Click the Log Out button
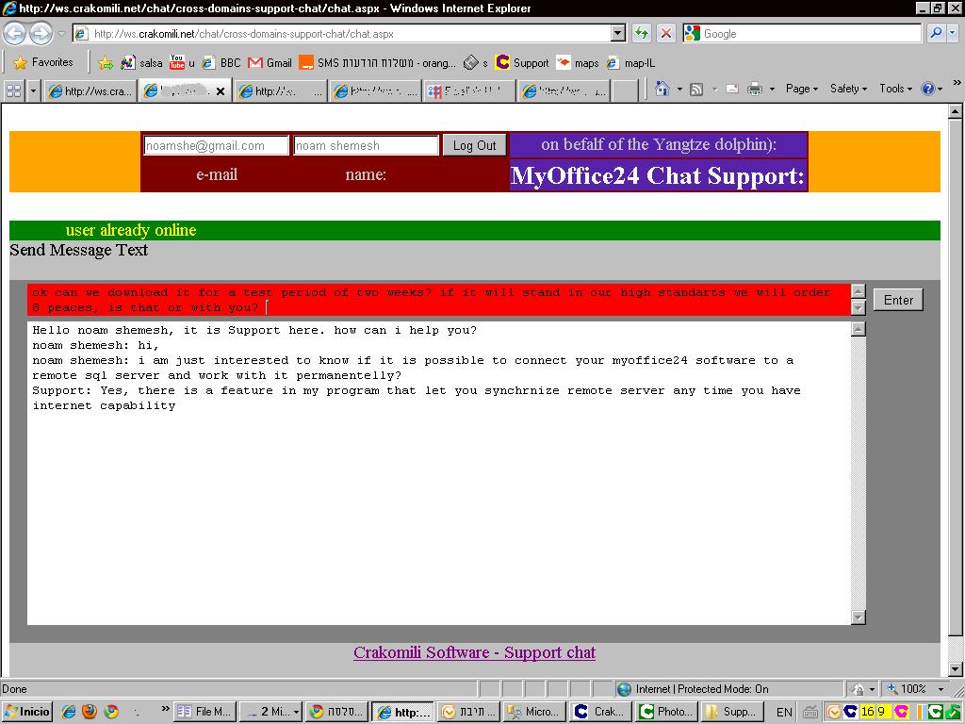This screenshot has height=724, width=965. (475, 145)
